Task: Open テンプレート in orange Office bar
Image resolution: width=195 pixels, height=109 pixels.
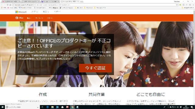Action: pyautogui.click(x=39, y=18)
